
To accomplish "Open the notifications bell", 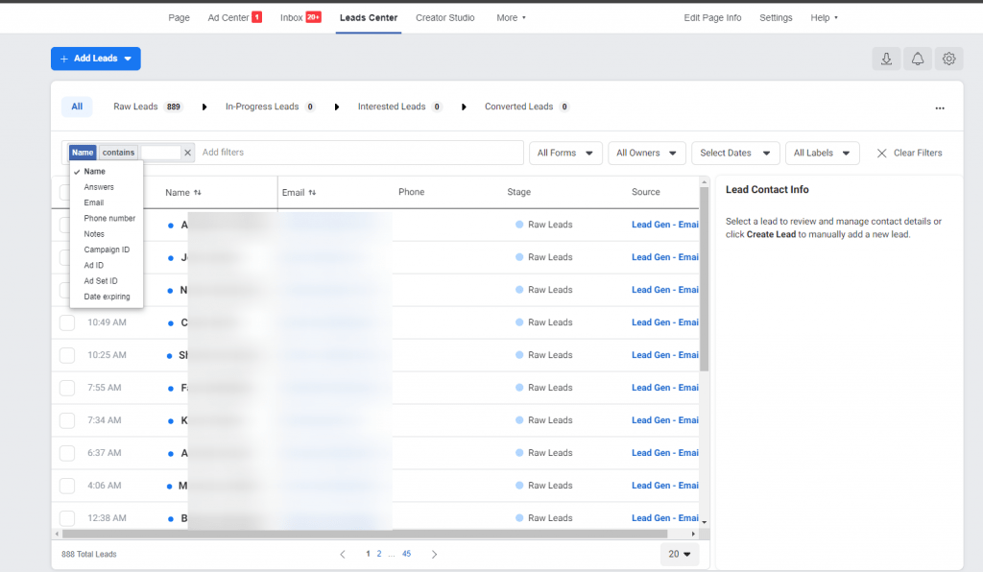I will click(x=917, y=59).
